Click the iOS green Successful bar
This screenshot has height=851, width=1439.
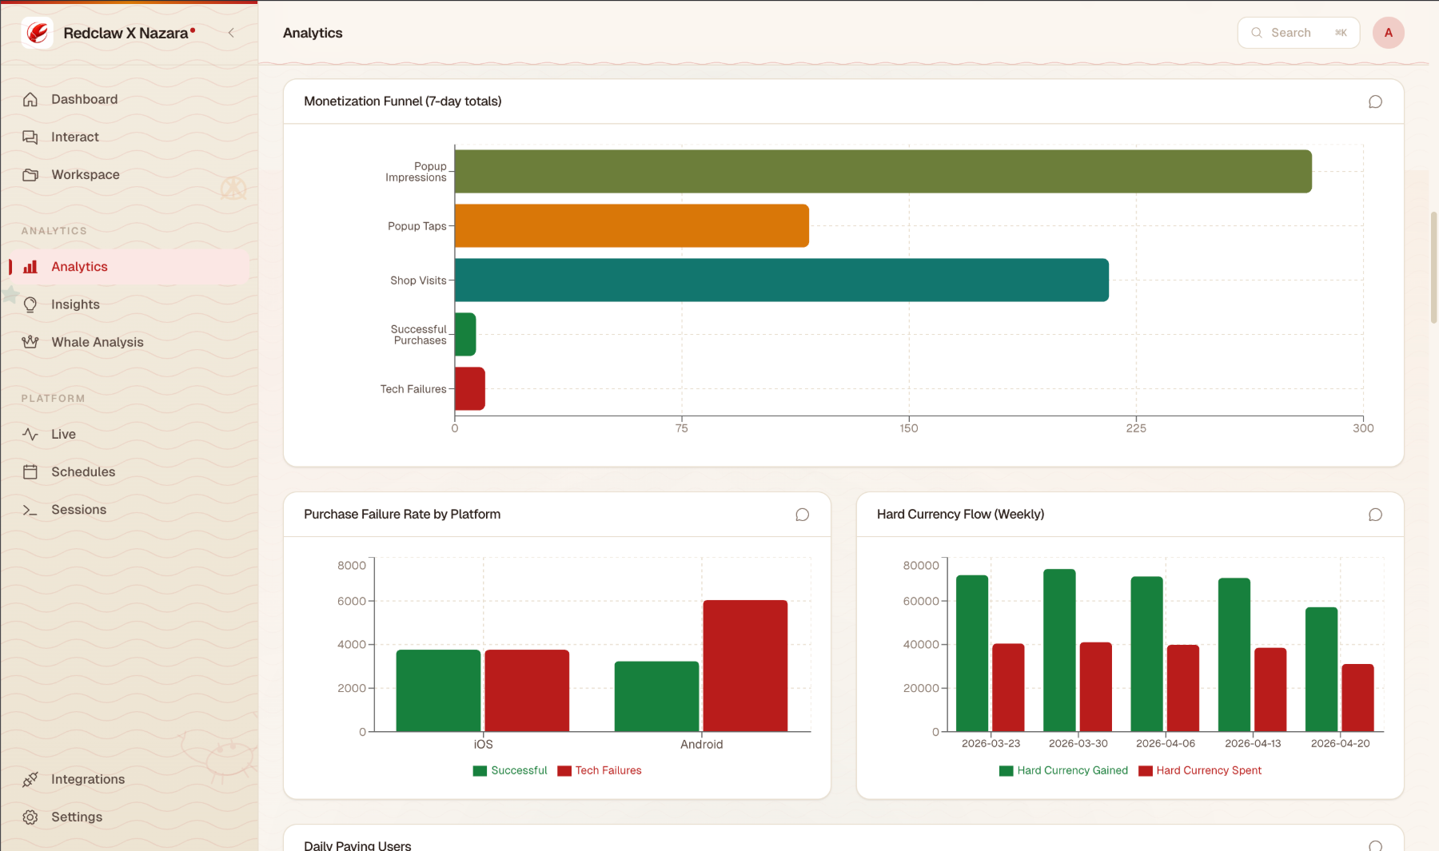(x=438, y=690)
